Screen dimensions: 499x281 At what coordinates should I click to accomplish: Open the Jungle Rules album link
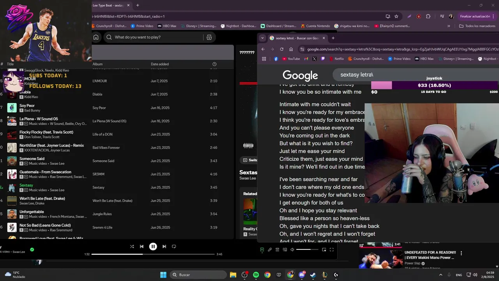click(102, 214)
